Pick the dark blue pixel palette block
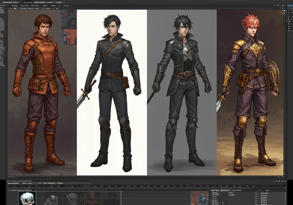 69,19
